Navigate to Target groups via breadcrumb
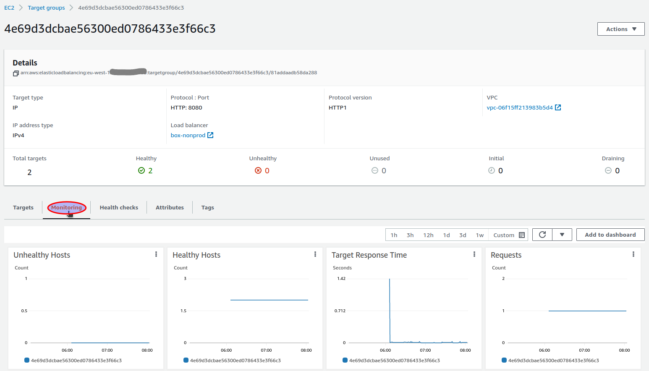The height and width of the screenshot is (371, 649). point(46,7)
